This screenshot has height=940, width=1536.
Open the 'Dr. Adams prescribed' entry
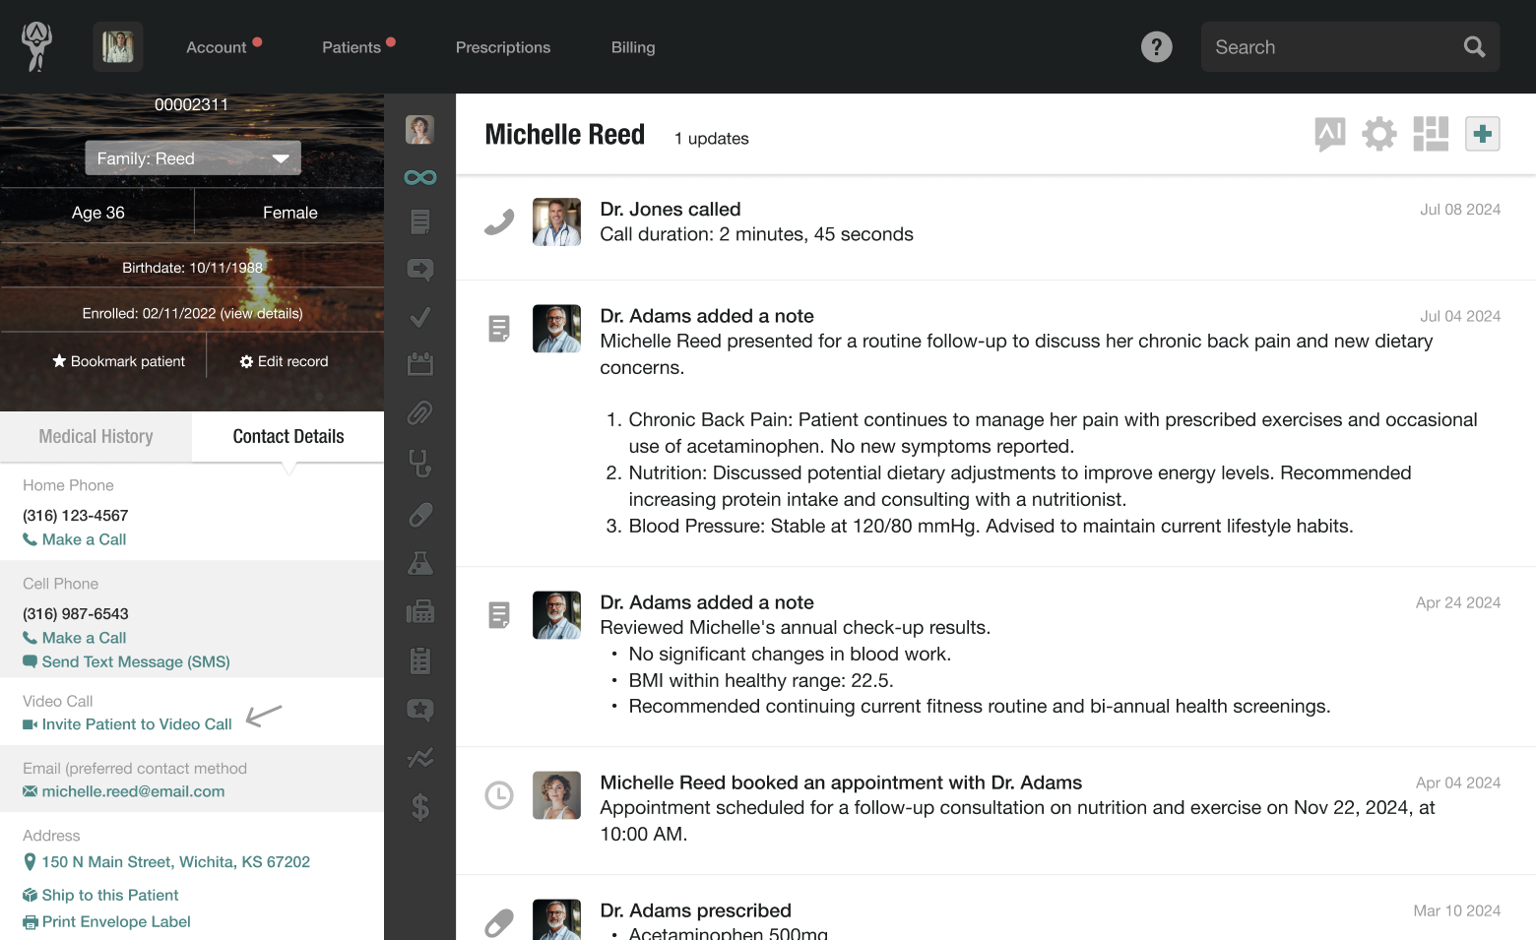pos(696,910)
